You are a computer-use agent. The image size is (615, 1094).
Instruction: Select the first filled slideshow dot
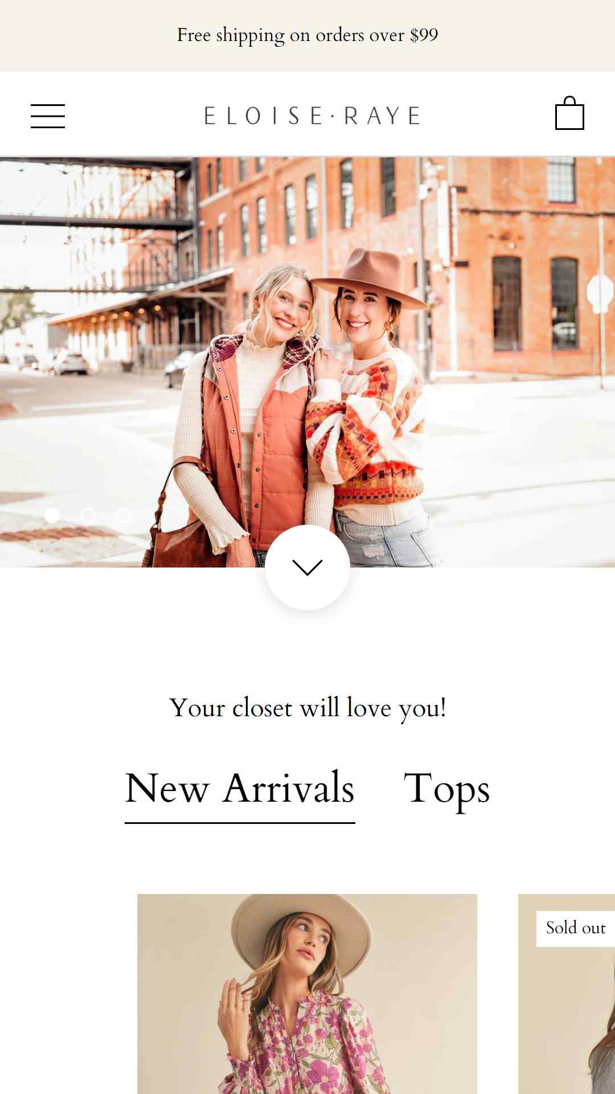coord(52,515)
